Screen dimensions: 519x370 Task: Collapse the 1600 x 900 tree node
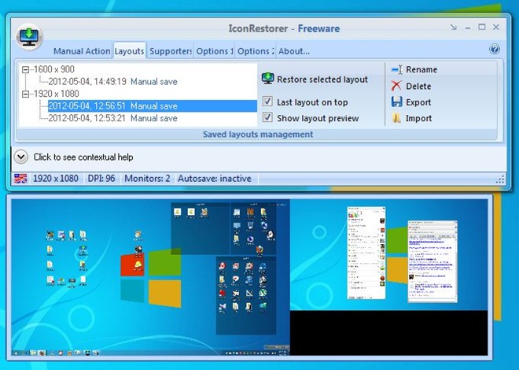[x=25, y=69]
